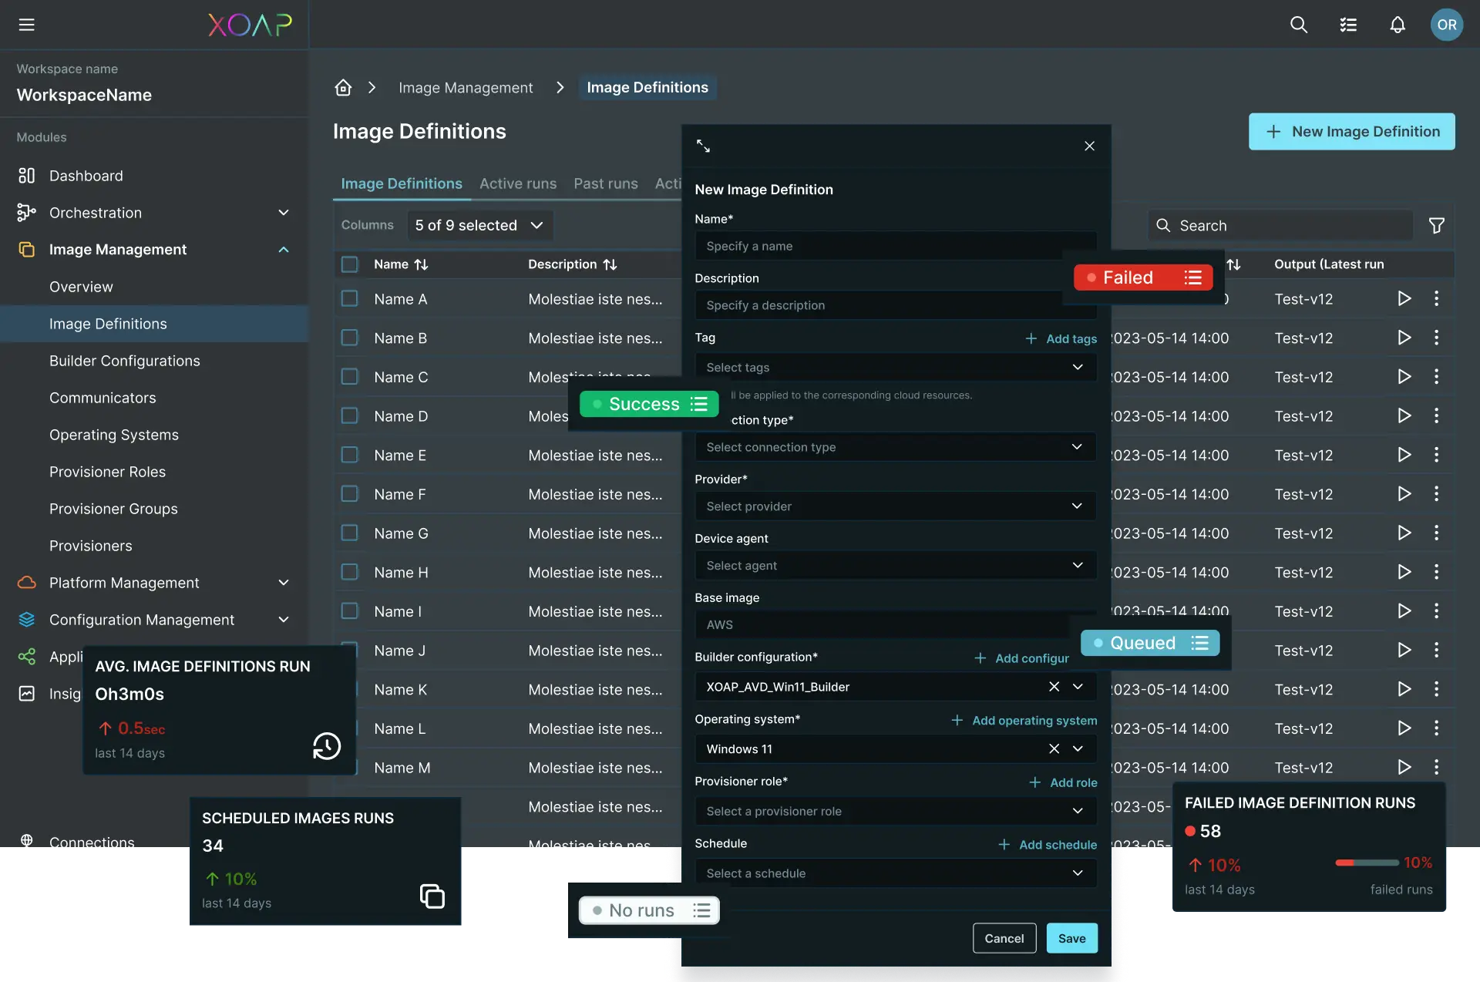Open the list icon on Success badge
The image size is (1480, 982).
tap(699, 404)
